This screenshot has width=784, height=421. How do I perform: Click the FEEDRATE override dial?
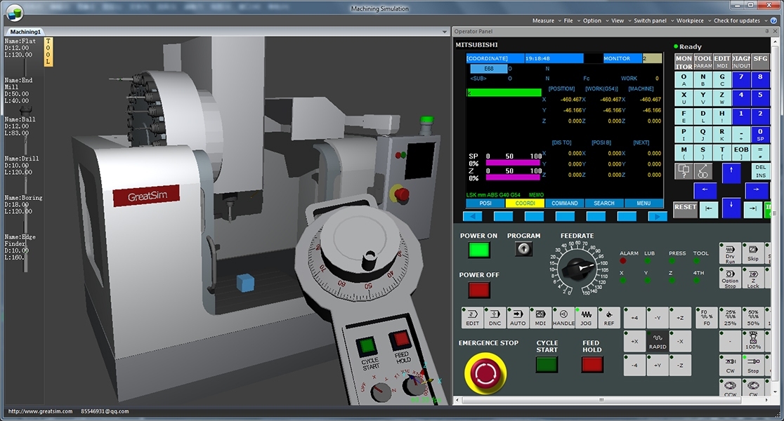click(x=577, y=267)
